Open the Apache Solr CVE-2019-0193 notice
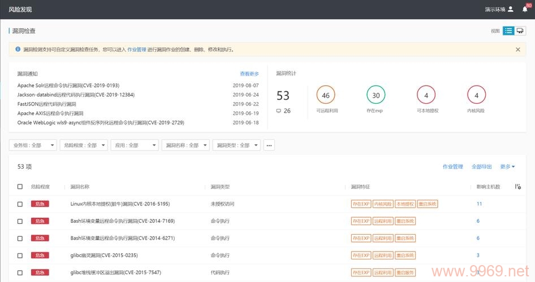This screenshot has width=535, height=282. click(68, 86)
